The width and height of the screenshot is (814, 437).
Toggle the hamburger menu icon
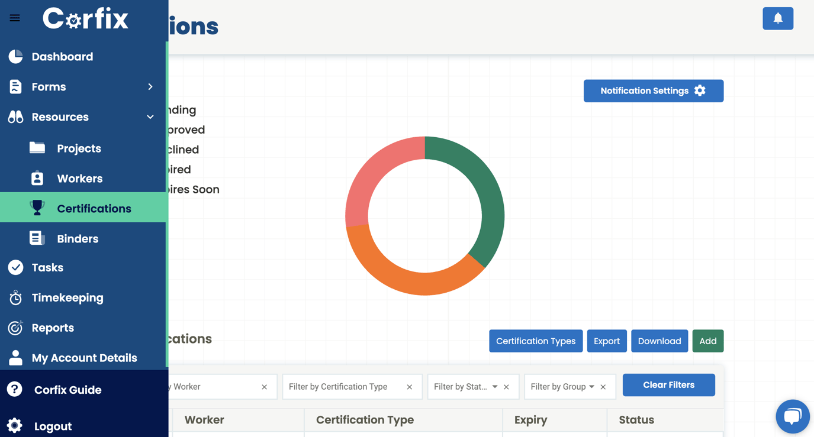click(x=15, y=18)
